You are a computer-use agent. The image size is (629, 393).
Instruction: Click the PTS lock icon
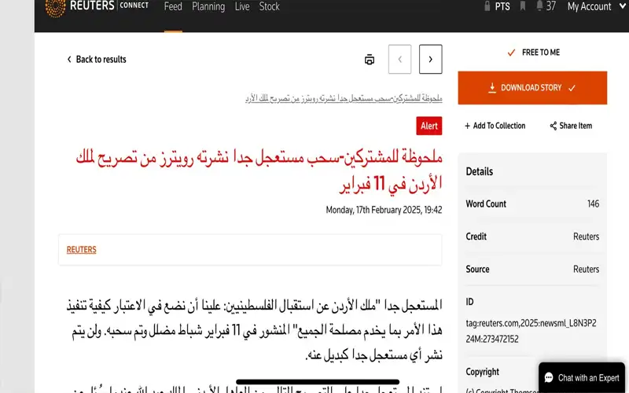487,6
